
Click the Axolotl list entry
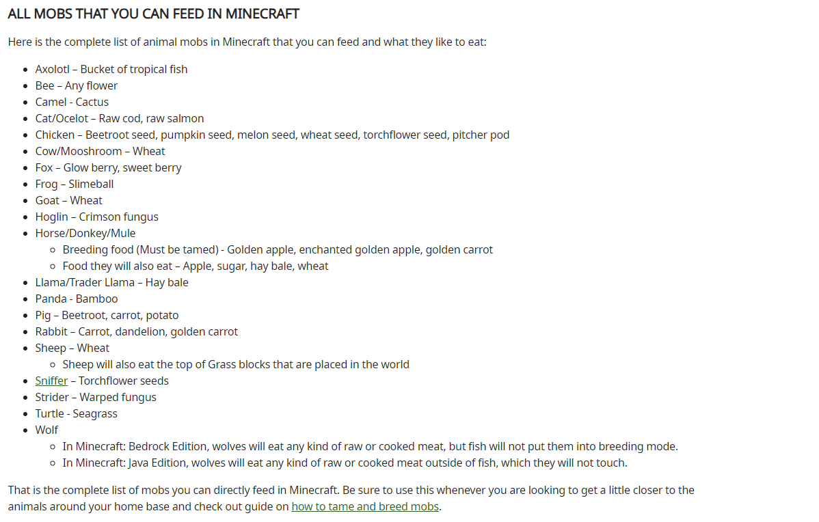click(111, 70)
